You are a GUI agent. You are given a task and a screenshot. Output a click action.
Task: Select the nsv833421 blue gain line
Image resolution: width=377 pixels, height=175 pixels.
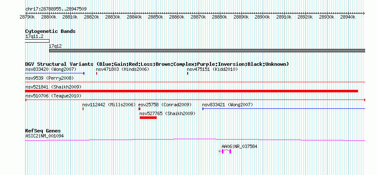coord(284,109)
